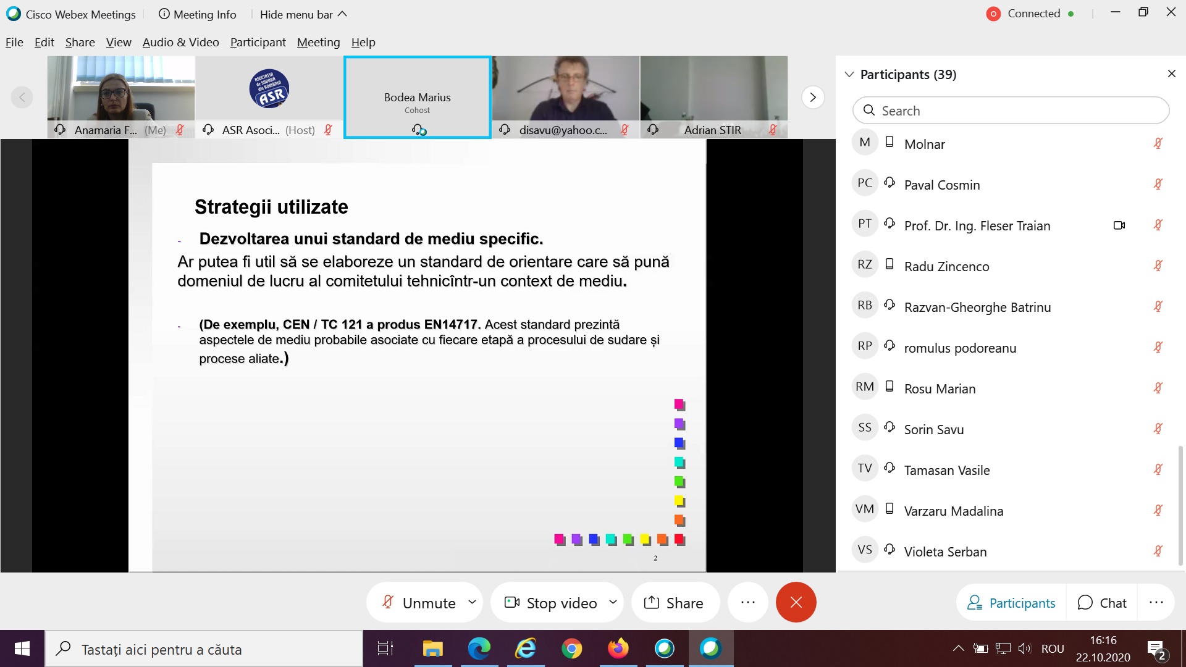
Task: Click the red recording indicator icon
Action: [993, 14]
